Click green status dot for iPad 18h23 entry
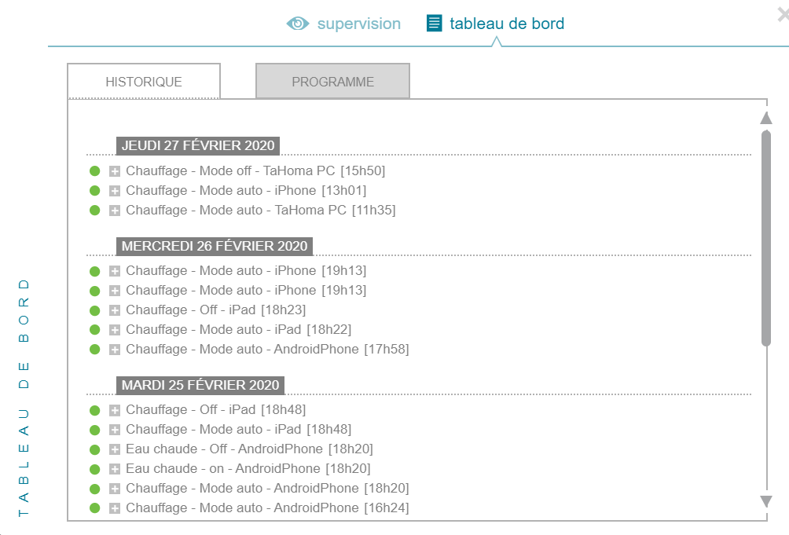789x535 pixels. 94,310
